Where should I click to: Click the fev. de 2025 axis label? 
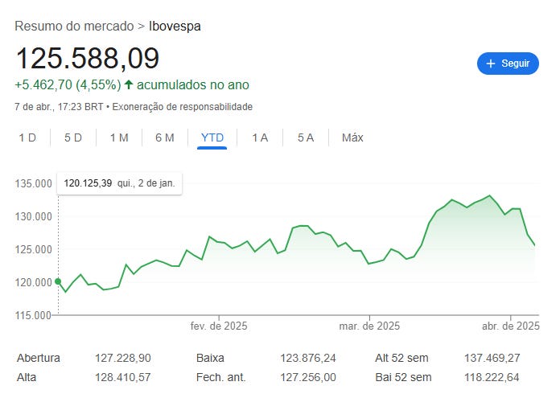click(x=219, y=326)
